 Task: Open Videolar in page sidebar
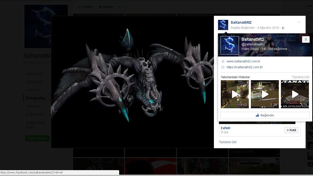coord(33,90)
